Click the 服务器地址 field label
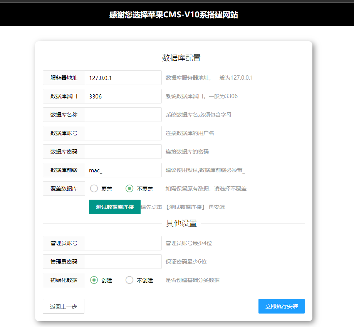 (x=64, y=78)
